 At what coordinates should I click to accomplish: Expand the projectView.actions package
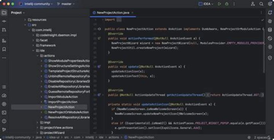click(x=37, y=127)
